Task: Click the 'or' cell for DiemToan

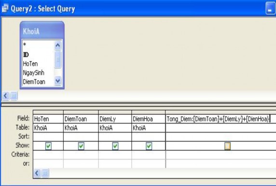Action: tap(81, 164)
